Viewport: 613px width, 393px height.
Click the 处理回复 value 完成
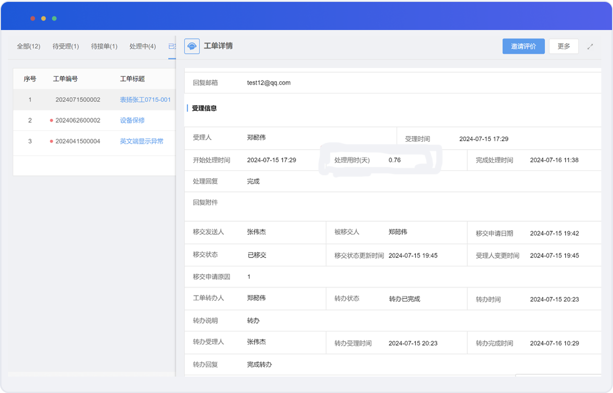pyautogui.click(x=254, y=181)
